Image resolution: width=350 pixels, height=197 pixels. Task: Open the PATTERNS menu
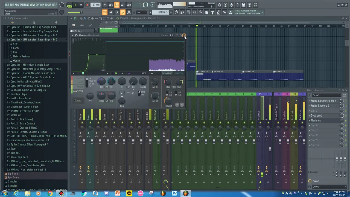pos(24,5)
